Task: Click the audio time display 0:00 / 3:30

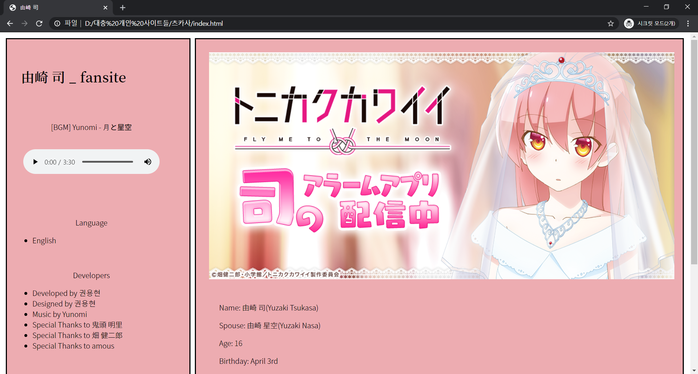Action: 60,162
